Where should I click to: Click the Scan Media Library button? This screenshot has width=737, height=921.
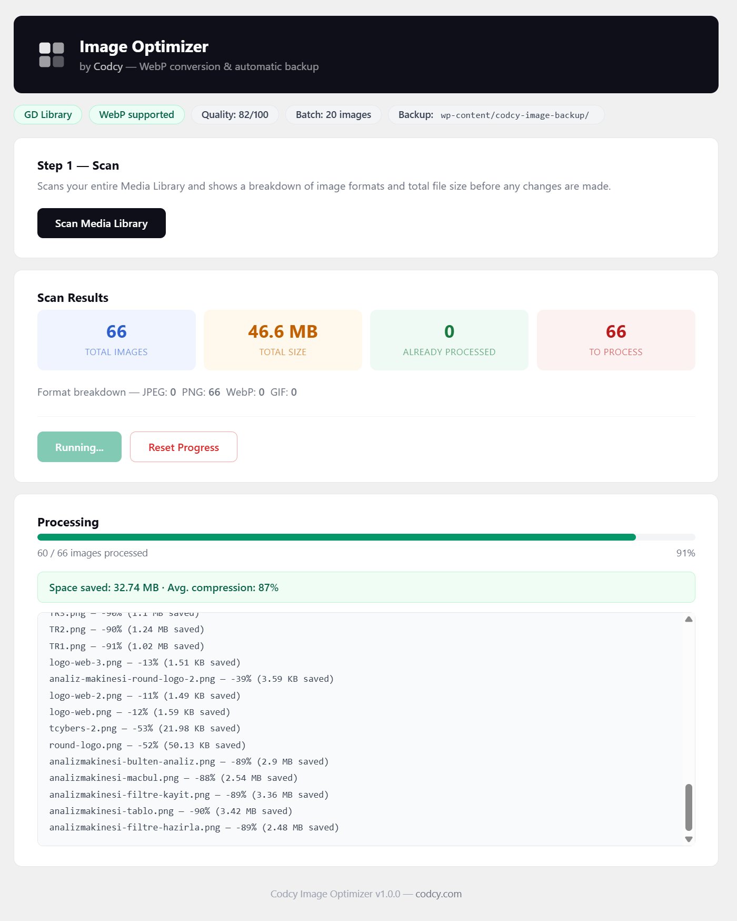[x=101, y=223]
